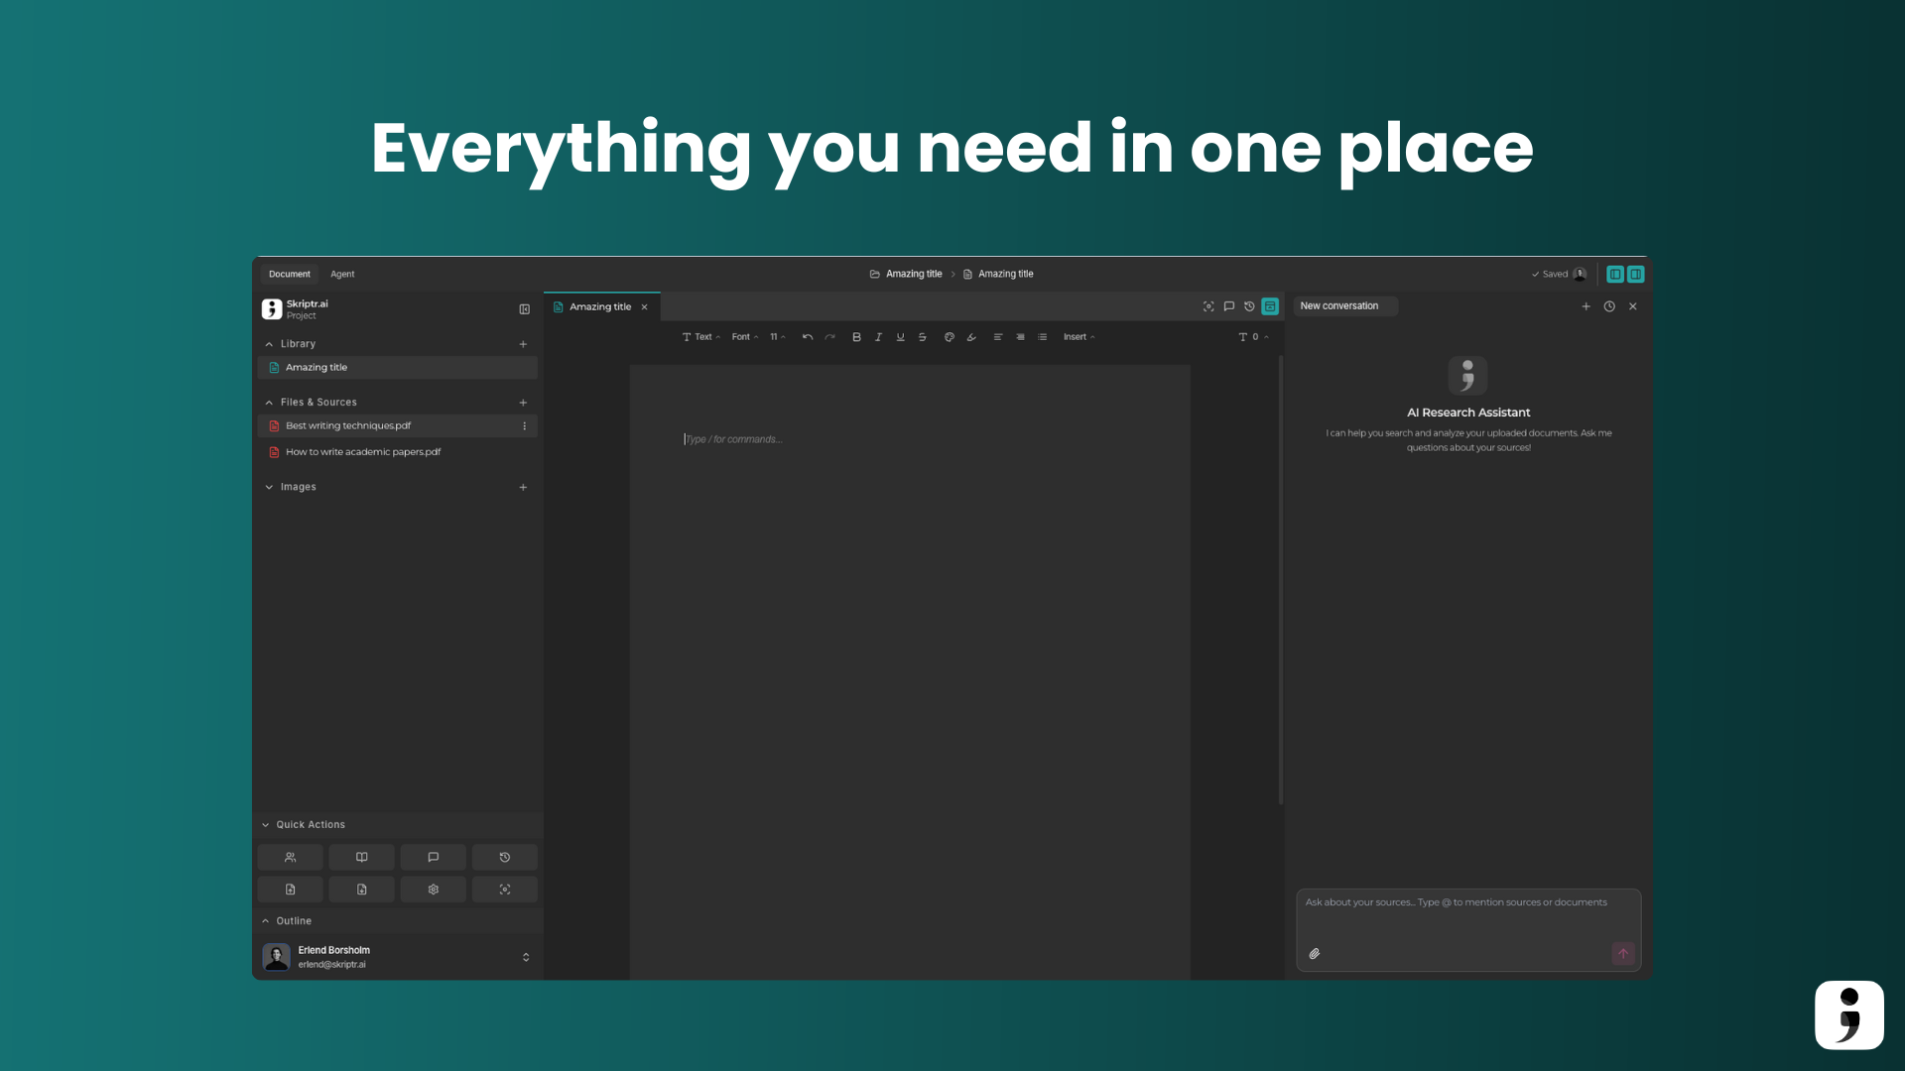Open settings gear in Quick Actions
Screen dimensions: 1905x1071
[x=433, y=890]
